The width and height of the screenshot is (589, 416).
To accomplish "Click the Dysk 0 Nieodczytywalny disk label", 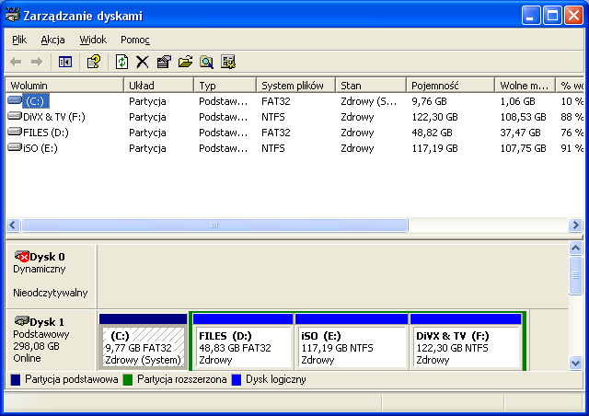I will tap(52, 277).
